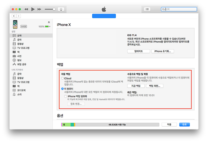The height and width of the screenshot is (143, 208).
Task: Click the blue device name button
Action: [x=104, y=16]
